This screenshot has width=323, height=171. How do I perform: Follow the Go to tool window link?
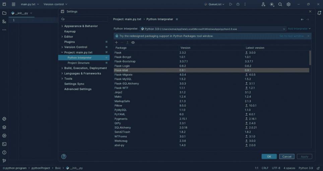pos(292,36)
